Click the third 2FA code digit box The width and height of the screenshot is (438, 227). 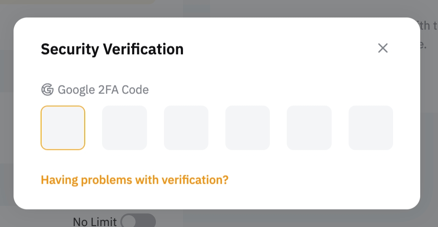point(186,128)
